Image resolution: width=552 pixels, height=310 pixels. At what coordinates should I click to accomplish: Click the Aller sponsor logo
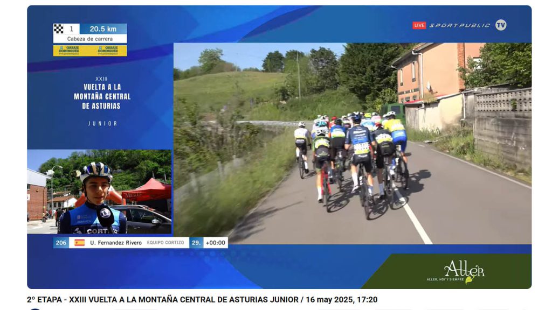click(456, 271)
